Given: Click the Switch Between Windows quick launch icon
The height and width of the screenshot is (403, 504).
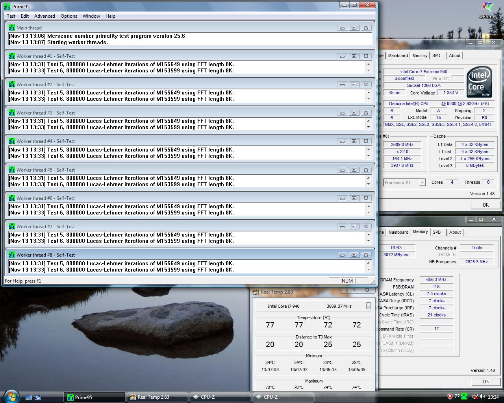Looking at the screenshot, I should [x=38, y=397].
